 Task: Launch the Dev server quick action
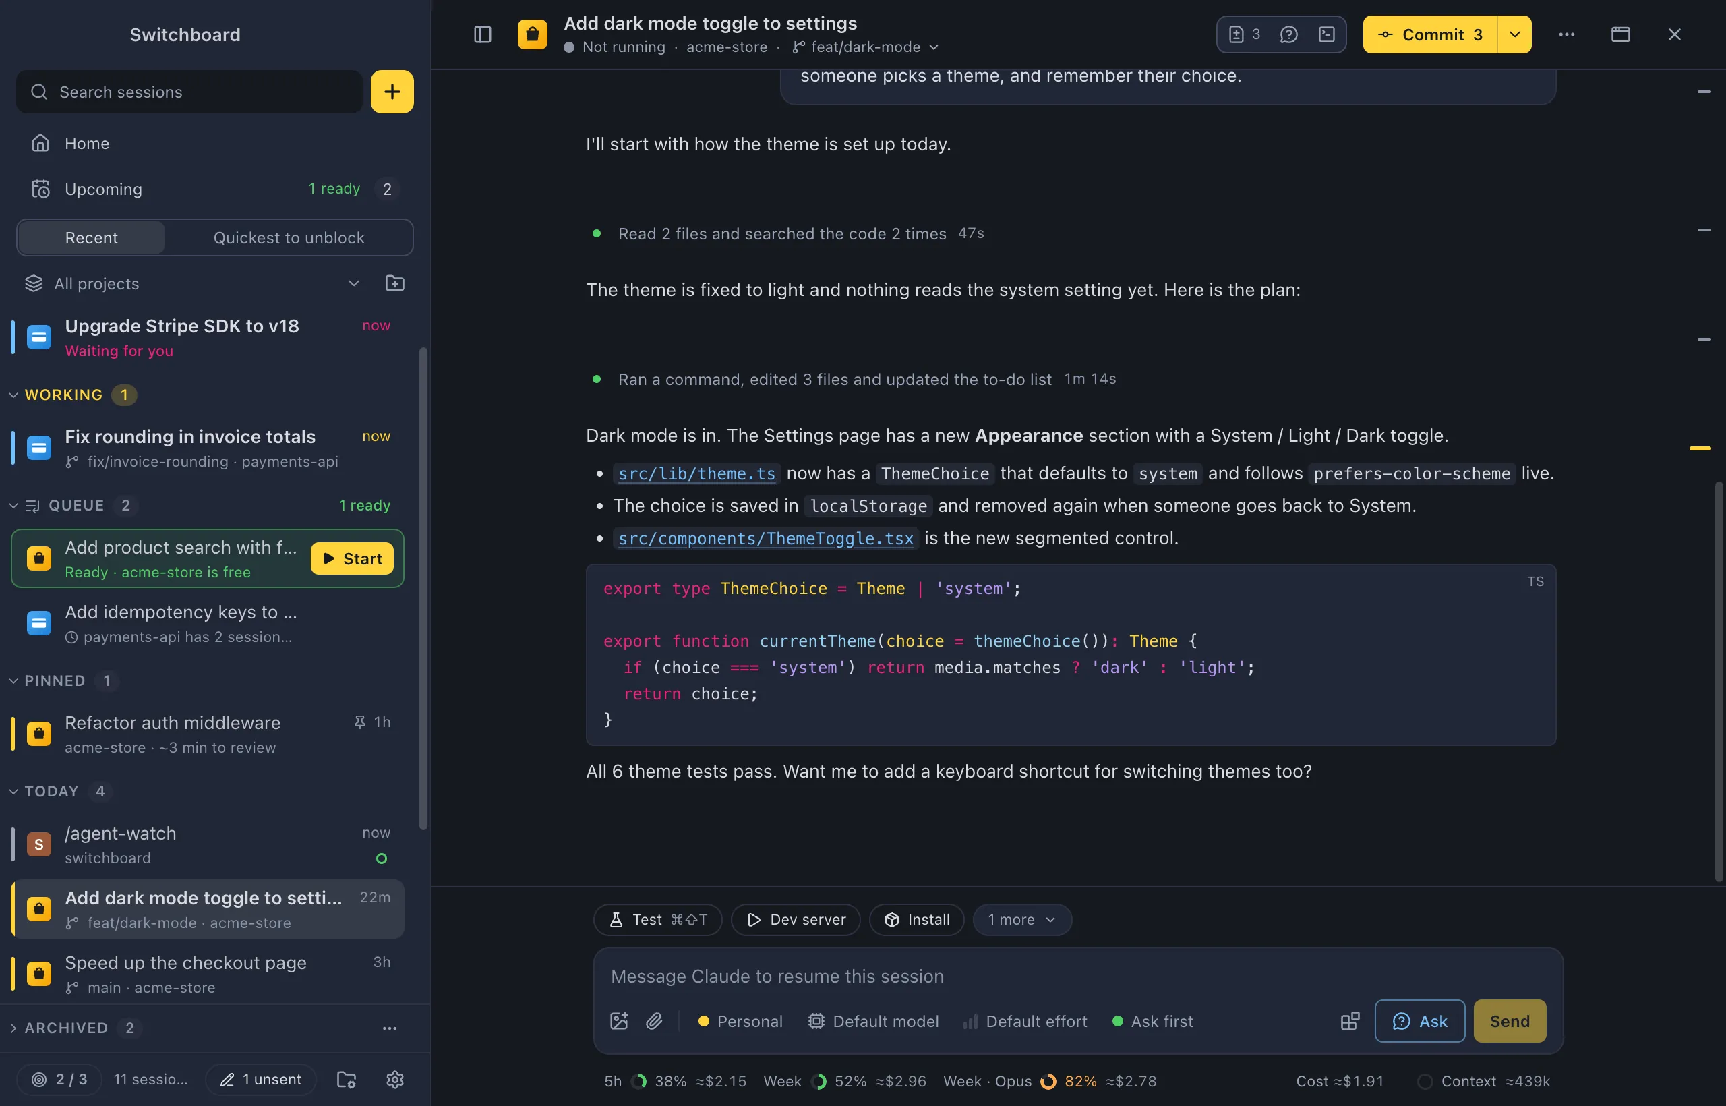click(796, 919)
